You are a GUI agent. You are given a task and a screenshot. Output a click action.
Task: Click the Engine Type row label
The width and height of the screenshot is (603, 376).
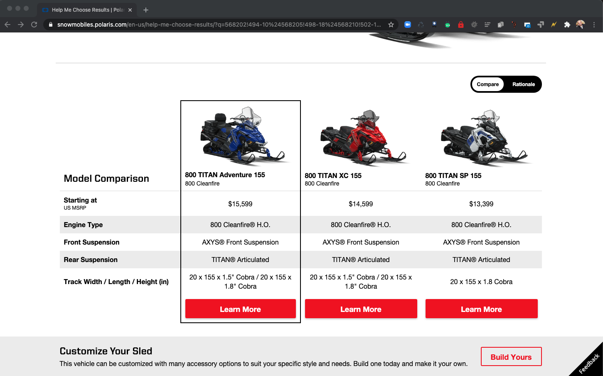83,225
